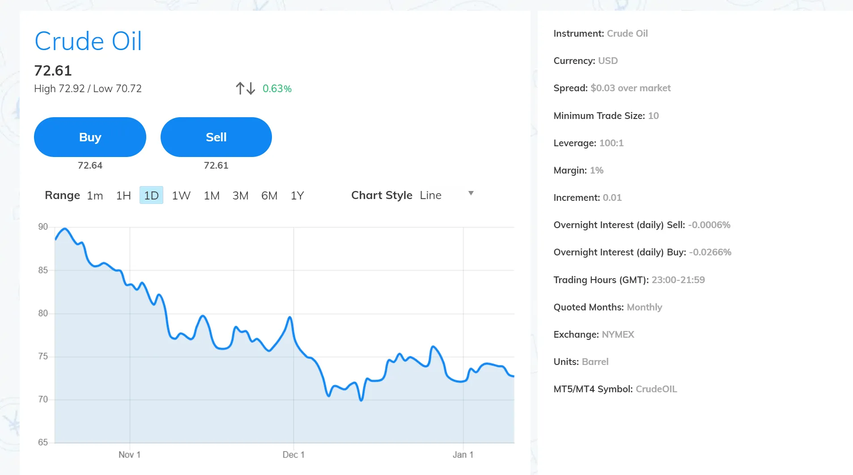Image resolution: width=853 pixels, height=475 pixels.
Task: Open the Chart Style dropdown arrow
Action: click(471, 193)
